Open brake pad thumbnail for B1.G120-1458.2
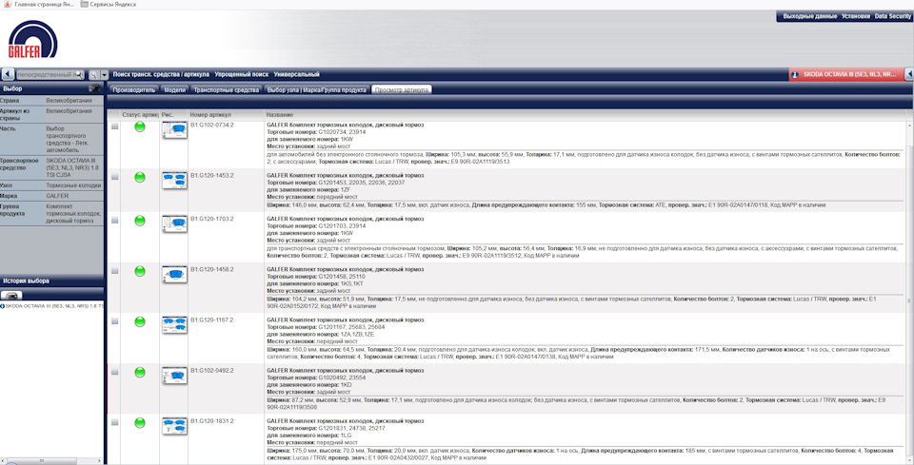The image size is (914, 465). tap(174, 275)
